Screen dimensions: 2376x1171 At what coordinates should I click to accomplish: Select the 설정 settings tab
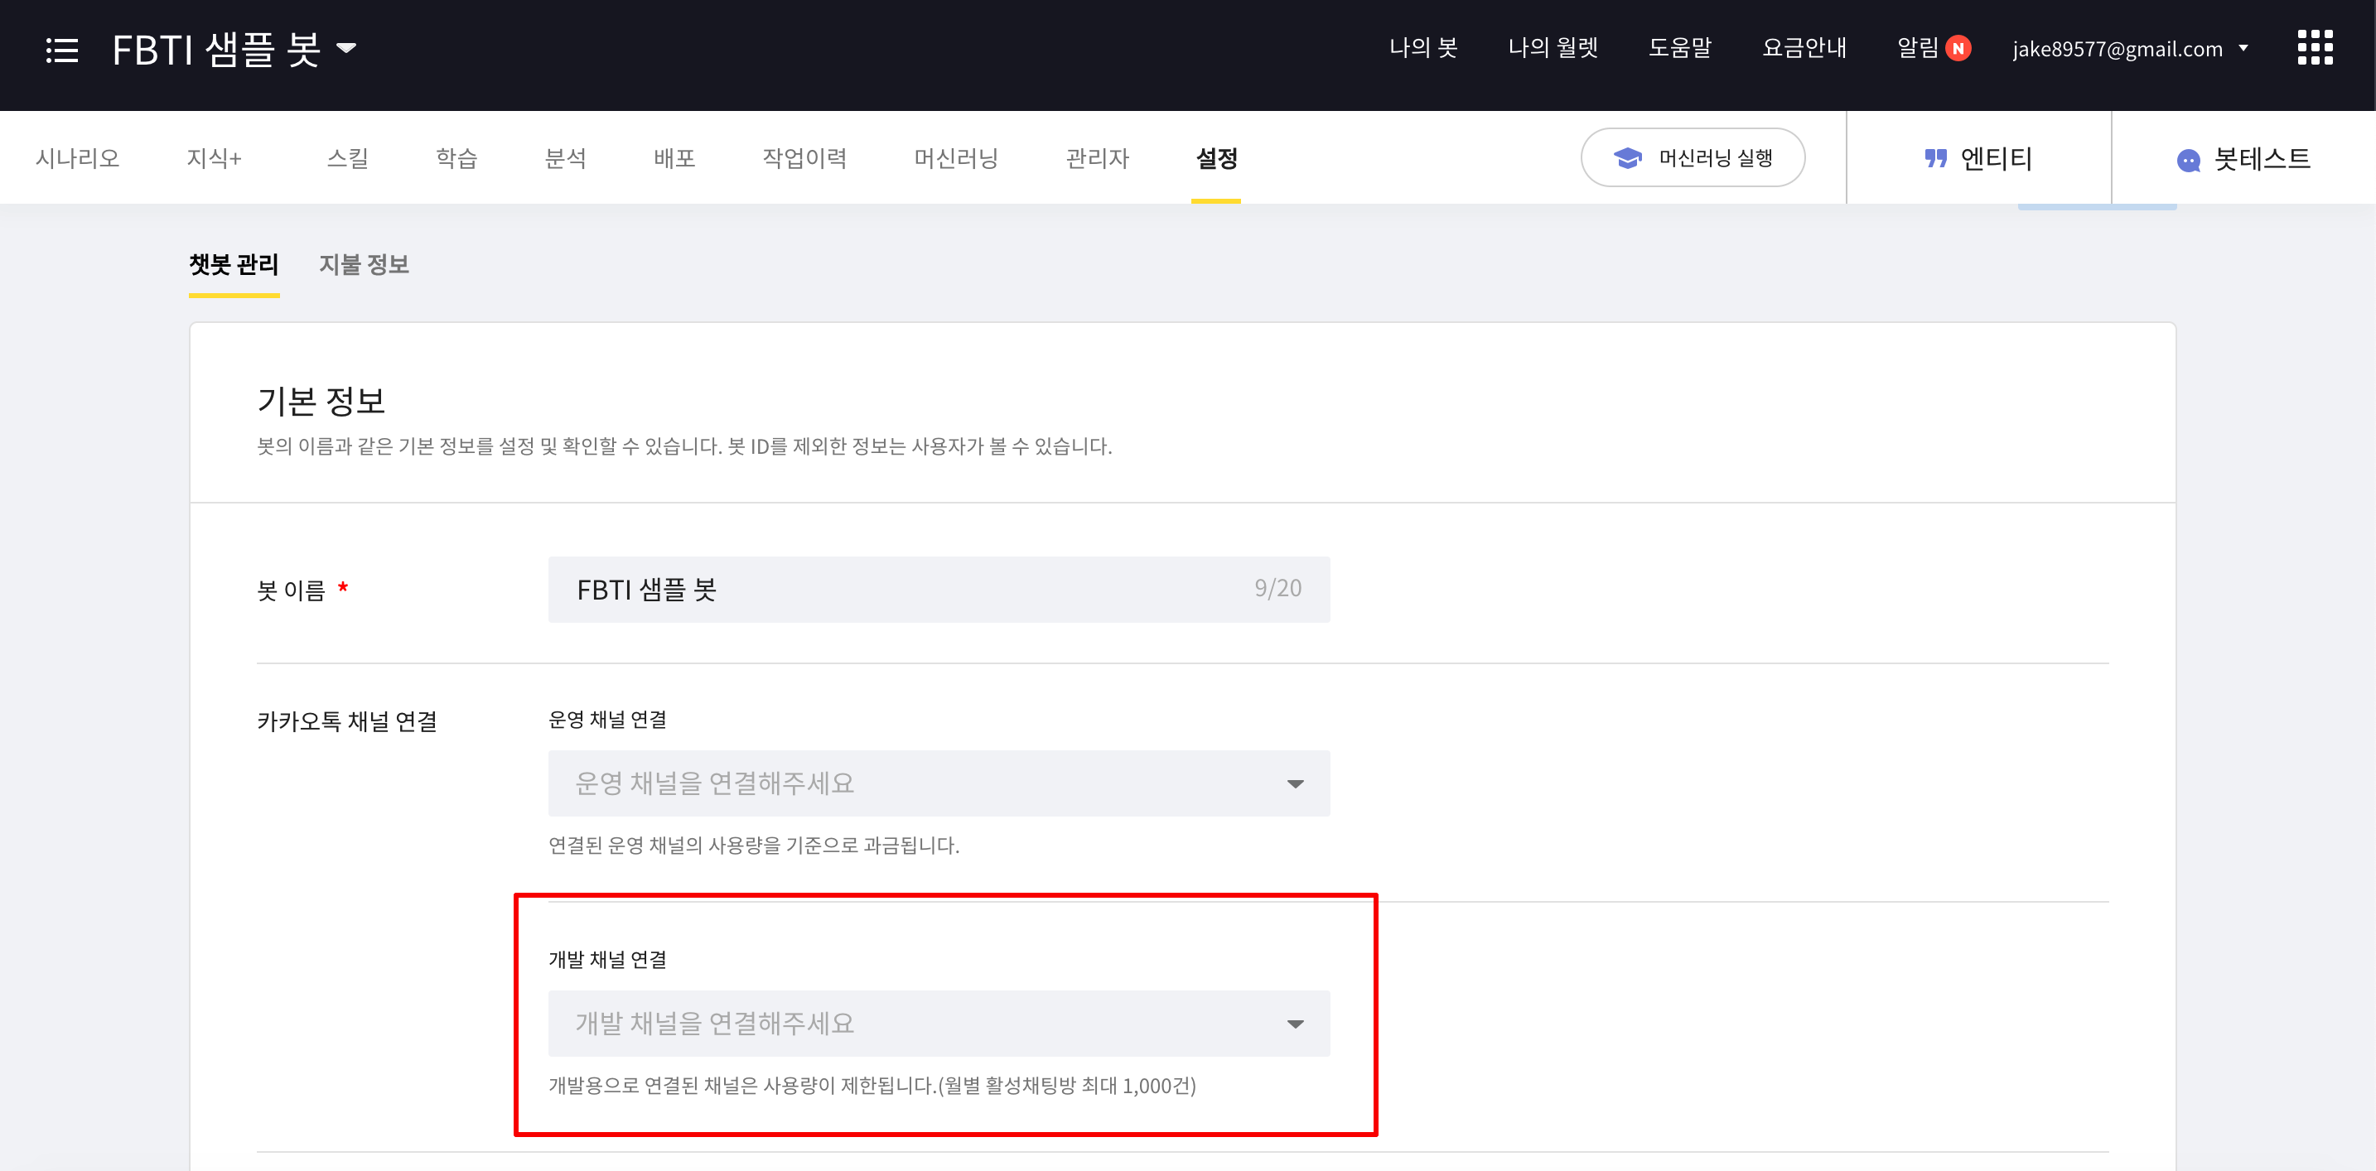[x=1217, y=159]
